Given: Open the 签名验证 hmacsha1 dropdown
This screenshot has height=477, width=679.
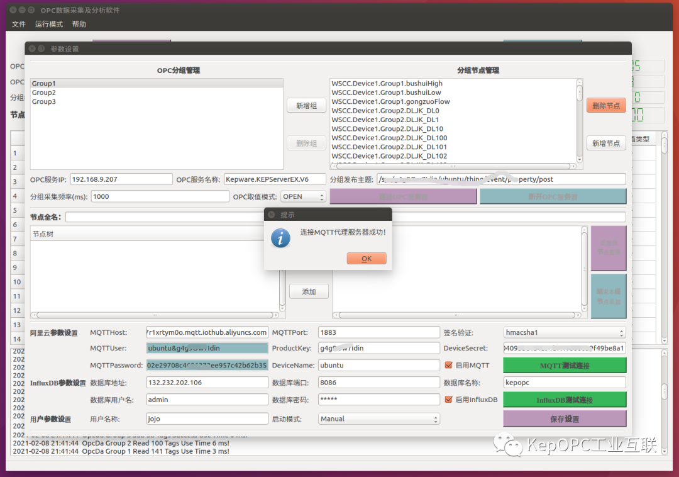Looking at the screenshot, I should (x=565, y=332).
